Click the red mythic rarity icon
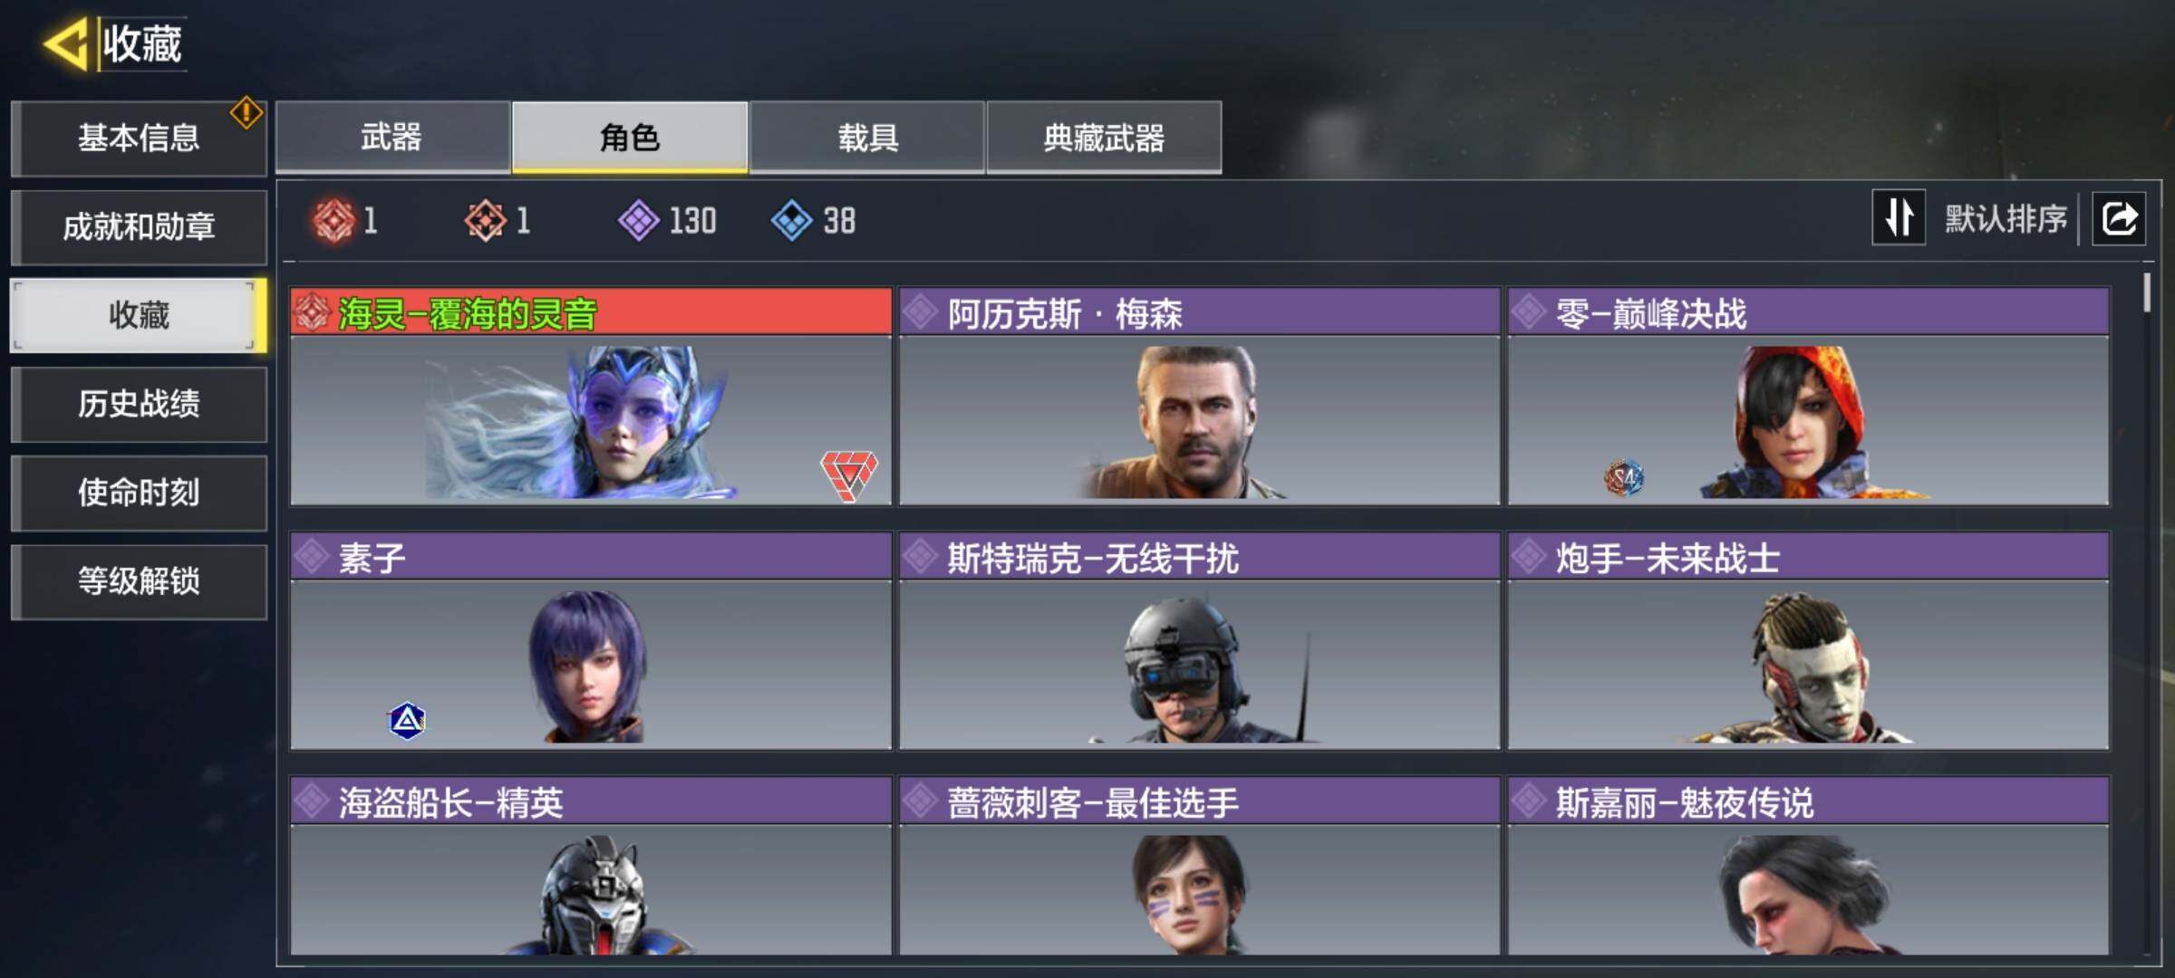2175x978 pixels. tap(333, 220)
